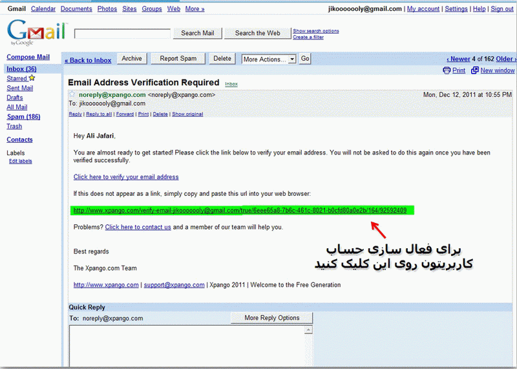
Task: Open Inbox (36) folder
Action: (x=21, y=69)
